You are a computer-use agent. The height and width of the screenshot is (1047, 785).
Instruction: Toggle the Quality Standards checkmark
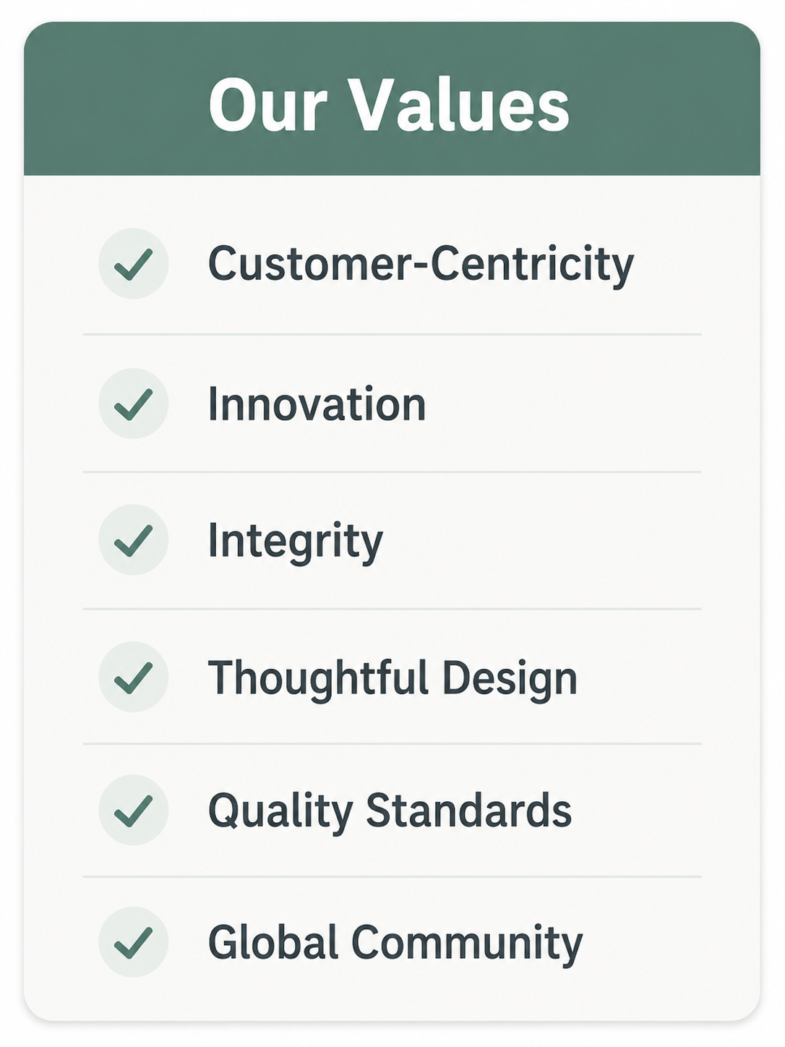(134, 810)
